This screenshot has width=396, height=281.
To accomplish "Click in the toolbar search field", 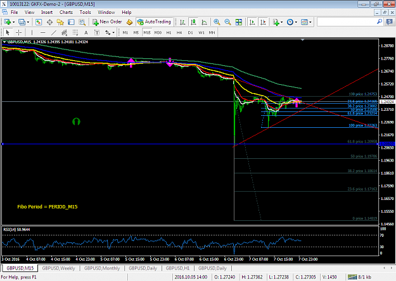I will coord(347,22).
